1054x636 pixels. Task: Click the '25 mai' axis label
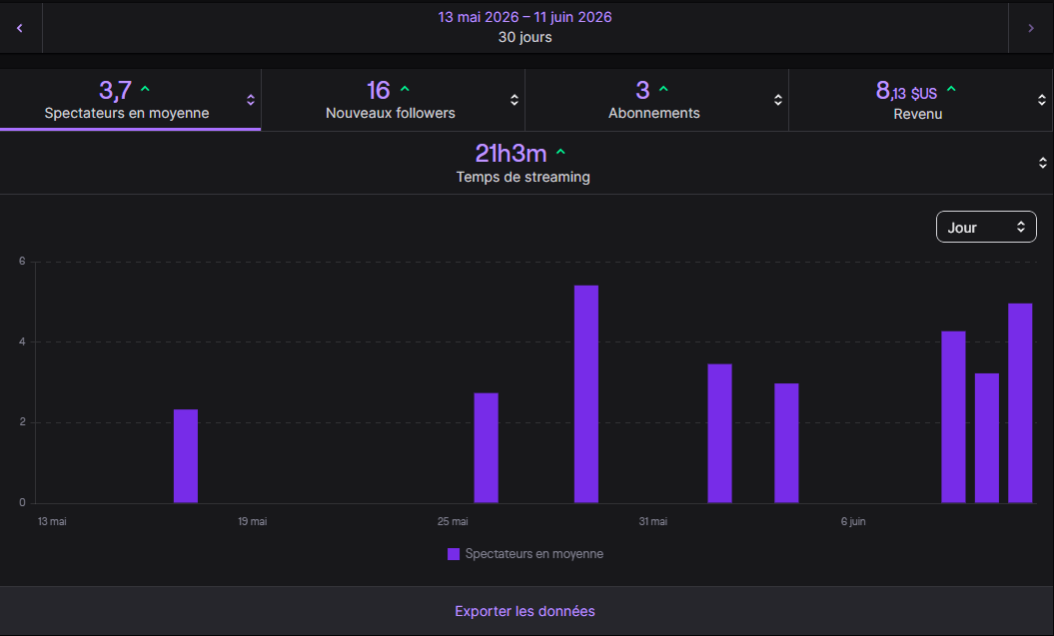pos(453,521)
